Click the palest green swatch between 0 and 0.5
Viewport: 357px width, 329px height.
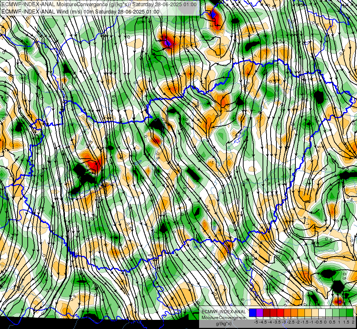(x=329, y=313)
